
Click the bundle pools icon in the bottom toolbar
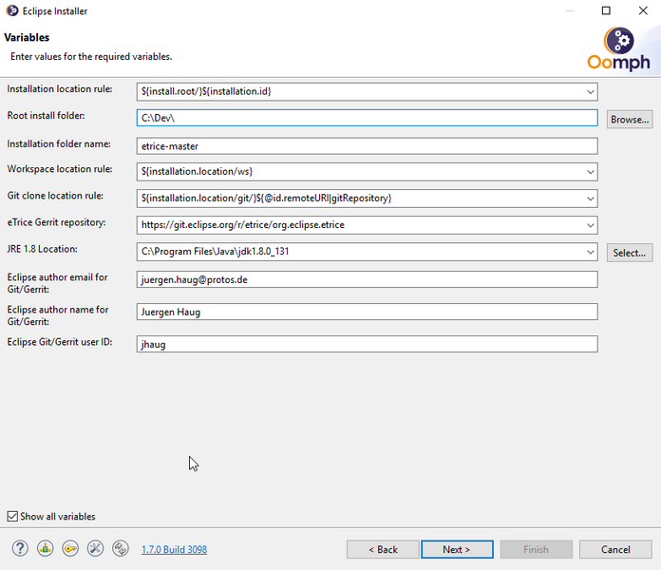pyautogui.click(x=45, y=548)
